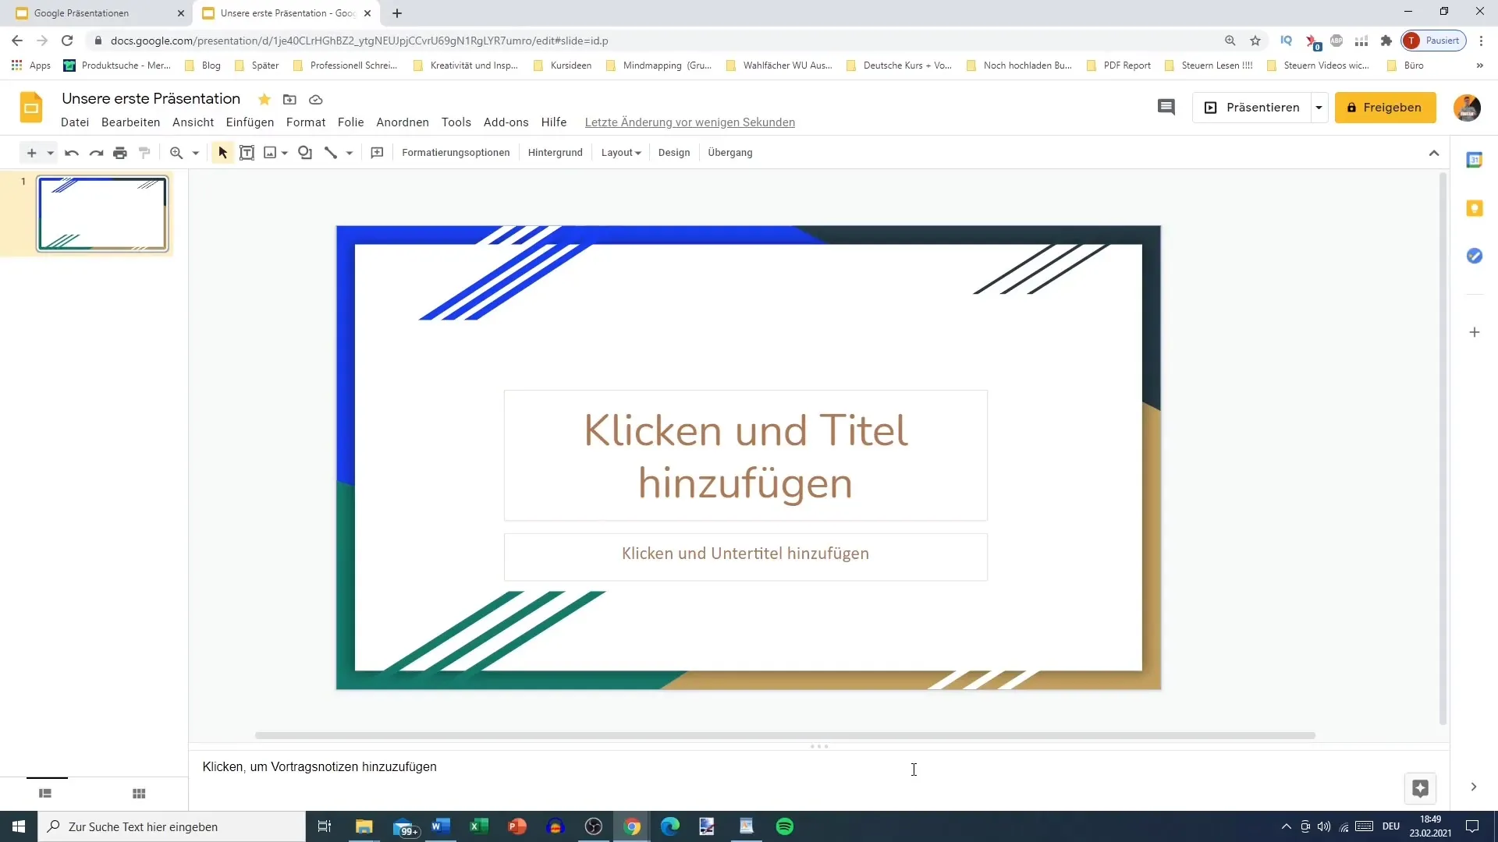Select the cursor/select tool icon

pyautogui.click(x=222, y=152)
